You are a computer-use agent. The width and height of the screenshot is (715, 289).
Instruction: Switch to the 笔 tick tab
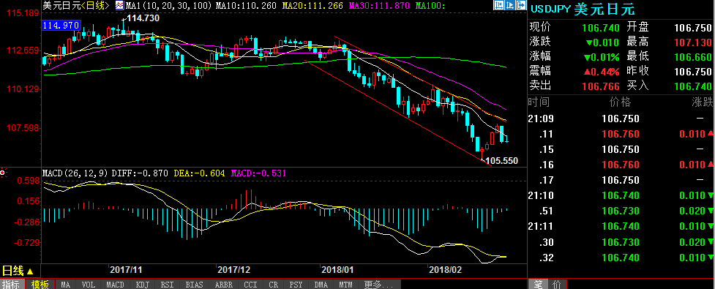[538, 285]
